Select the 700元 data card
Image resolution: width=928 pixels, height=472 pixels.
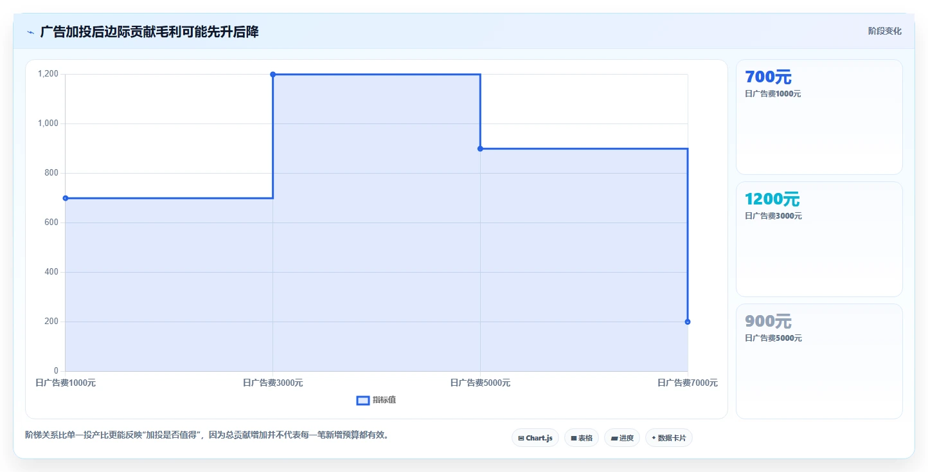[819, 117]
